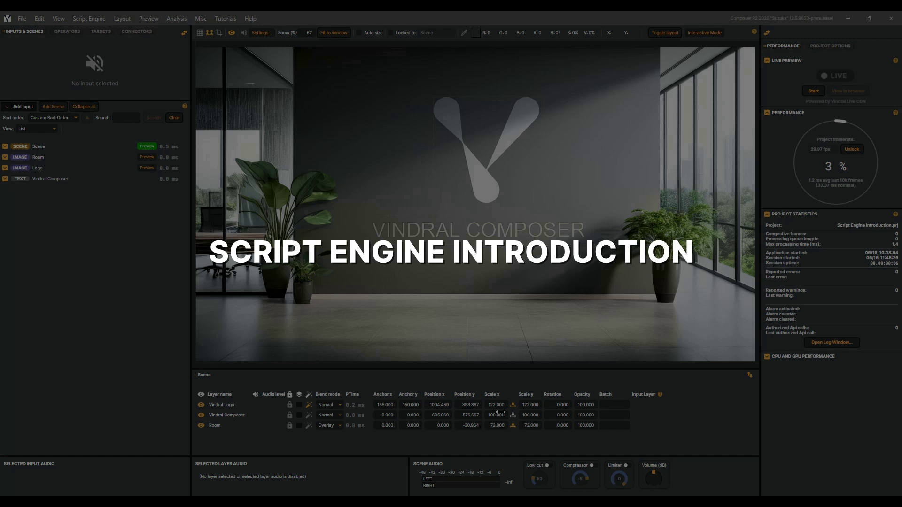Screen dimensions: 902x507
Task: Select the crop tool icon in preview toolbar
Action: [x=219, y=33]
